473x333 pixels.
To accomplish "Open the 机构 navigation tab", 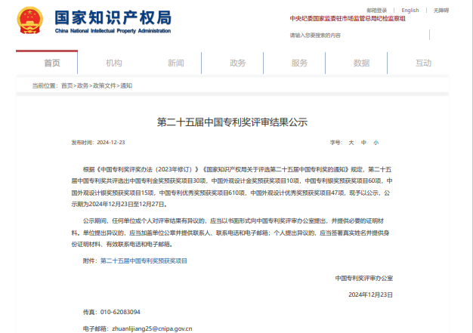I will point(114,63).
